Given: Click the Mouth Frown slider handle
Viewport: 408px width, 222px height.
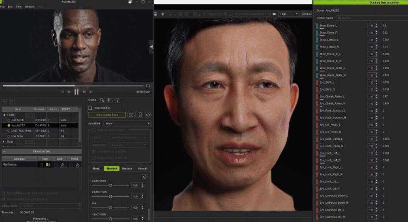Looking at the screenshot, I should [x=110, y=197].
